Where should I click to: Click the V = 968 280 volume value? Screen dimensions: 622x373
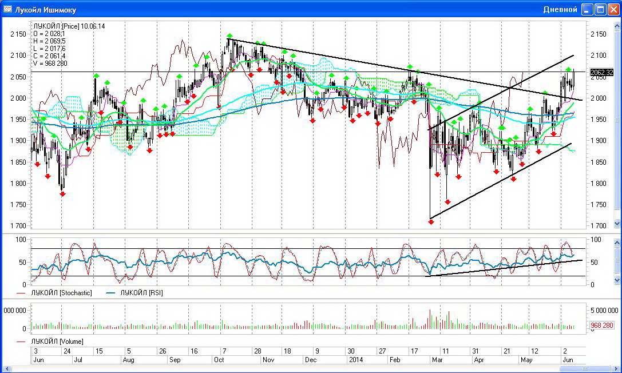[50, 64]
